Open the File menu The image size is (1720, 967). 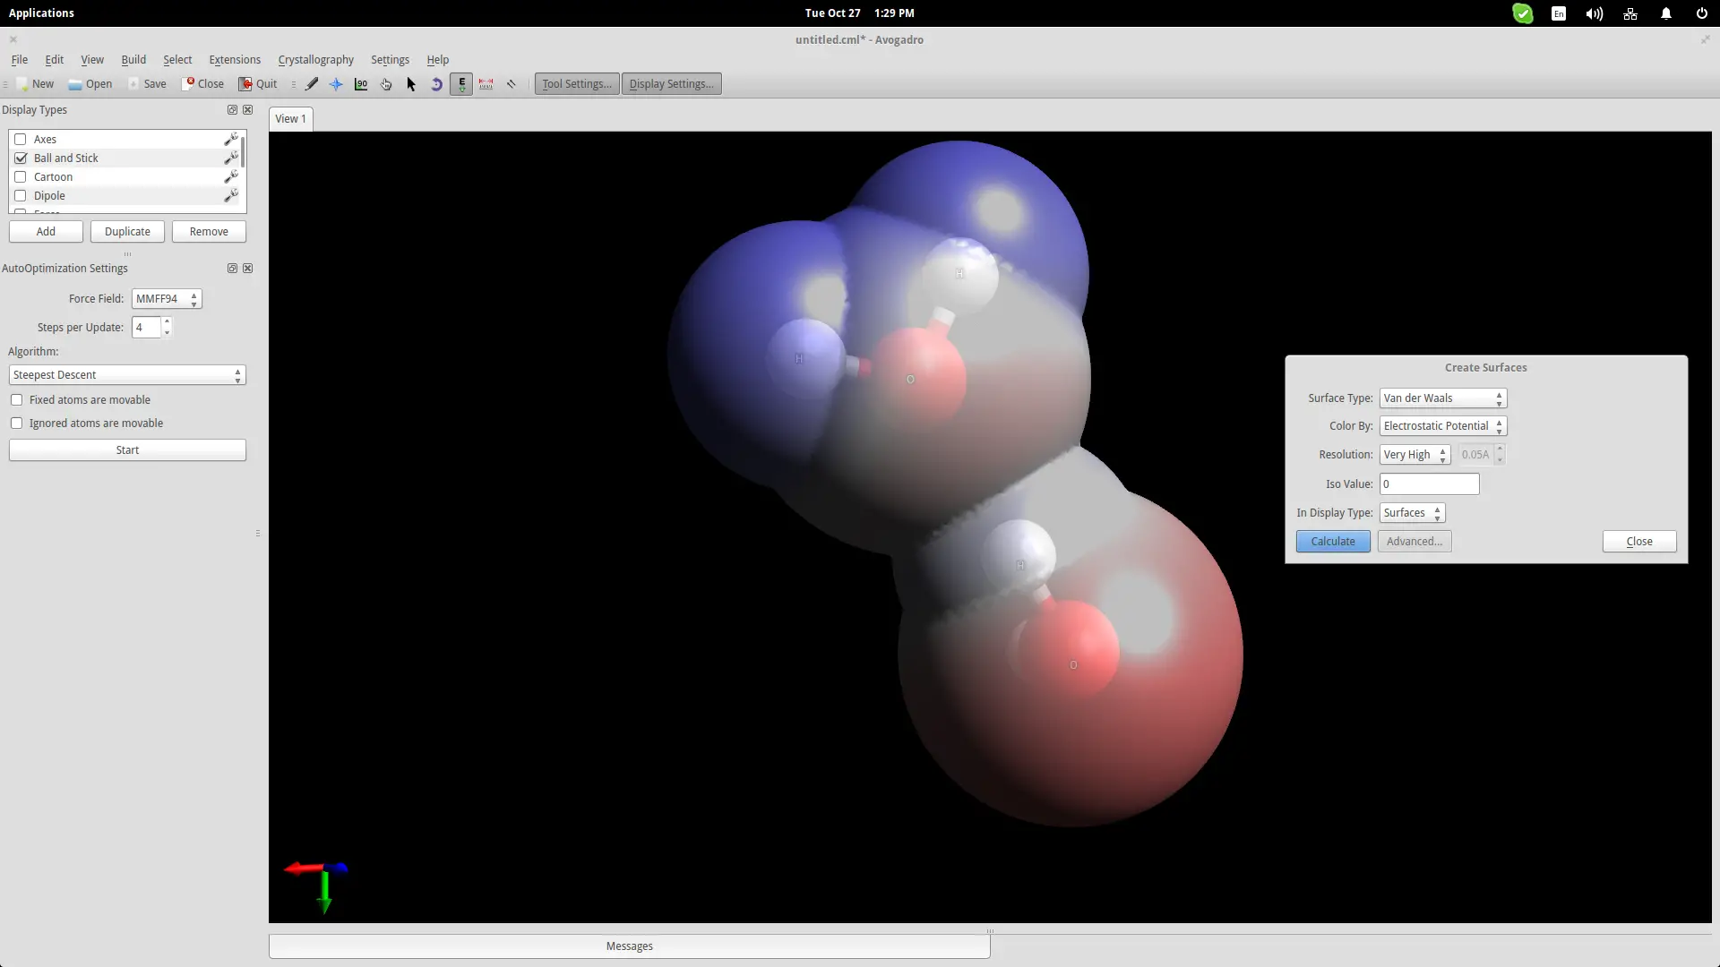click(19, 60)
